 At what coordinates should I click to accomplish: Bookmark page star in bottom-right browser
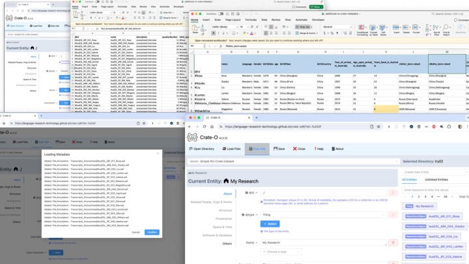pyautogui.click(x=378, y=126)
